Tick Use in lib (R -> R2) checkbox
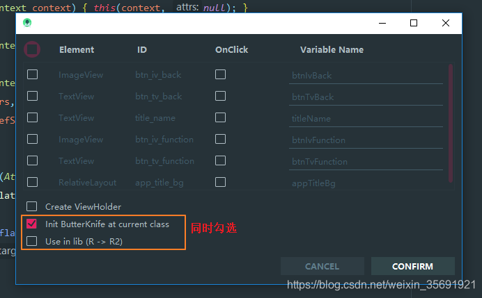This screenshot has height=298, width=482. 31,241
